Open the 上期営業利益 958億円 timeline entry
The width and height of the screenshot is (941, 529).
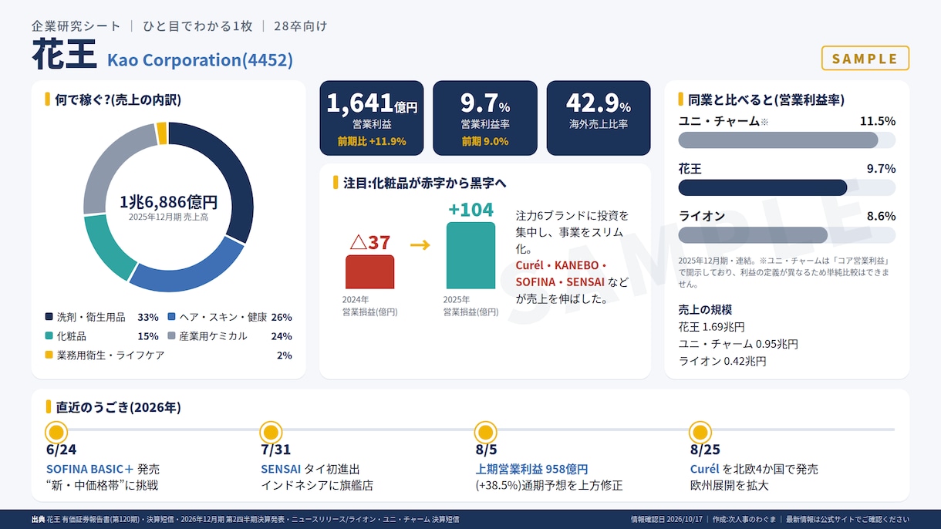click(531, 469)
